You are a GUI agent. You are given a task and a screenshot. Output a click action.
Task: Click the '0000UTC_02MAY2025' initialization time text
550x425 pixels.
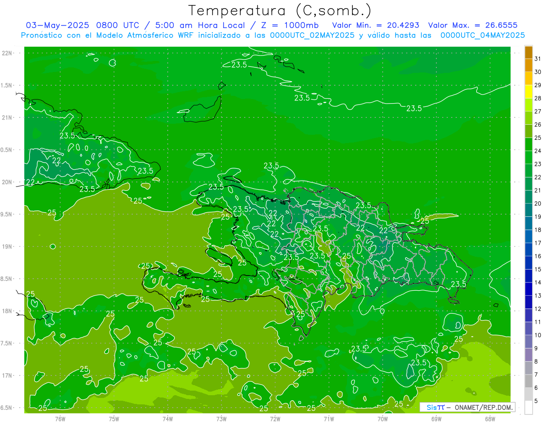(312, 35)
